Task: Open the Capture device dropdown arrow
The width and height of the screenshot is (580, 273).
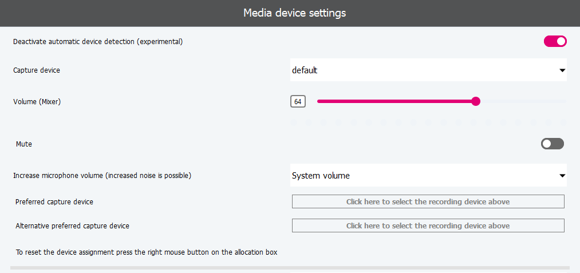Action: [x=562, y=70]
